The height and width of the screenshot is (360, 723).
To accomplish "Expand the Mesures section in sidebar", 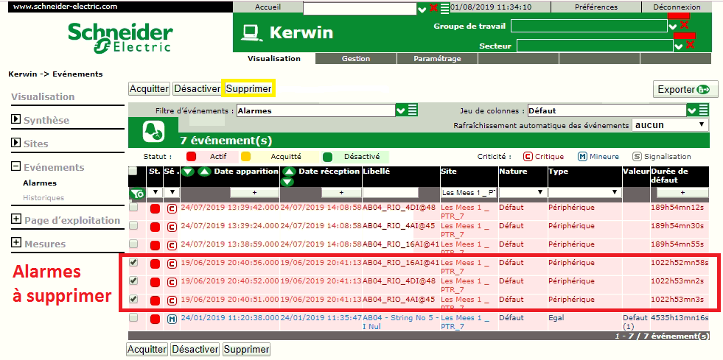I will tap(16, 244).
